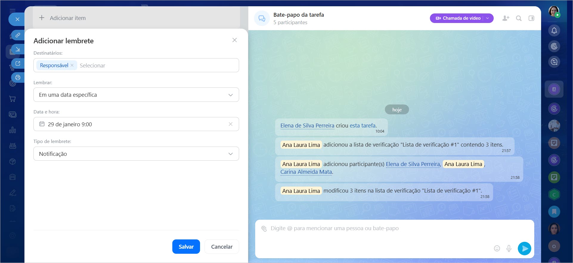Open the Carina Almeida Mata profile link
Image resolution: width=573 pixels, height=263 pixels.
pyautogui.click(x=306, y=172)
